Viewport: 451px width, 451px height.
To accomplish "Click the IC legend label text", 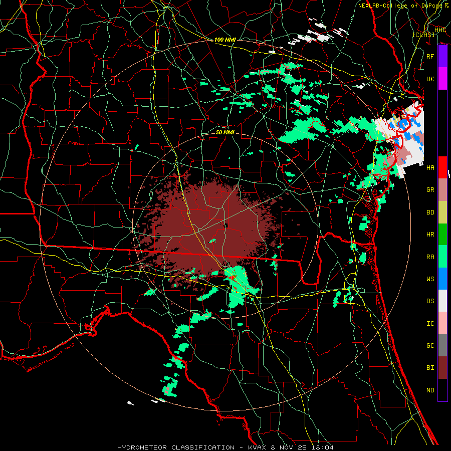I will point(430,323).
